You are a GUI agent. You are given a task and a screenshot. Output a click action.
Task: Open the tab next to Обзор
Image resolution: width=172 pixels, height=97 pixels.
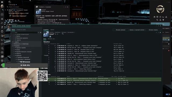[21, 30]
